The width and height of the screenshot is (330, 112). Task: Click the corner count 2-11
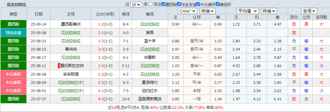point(126,66)
